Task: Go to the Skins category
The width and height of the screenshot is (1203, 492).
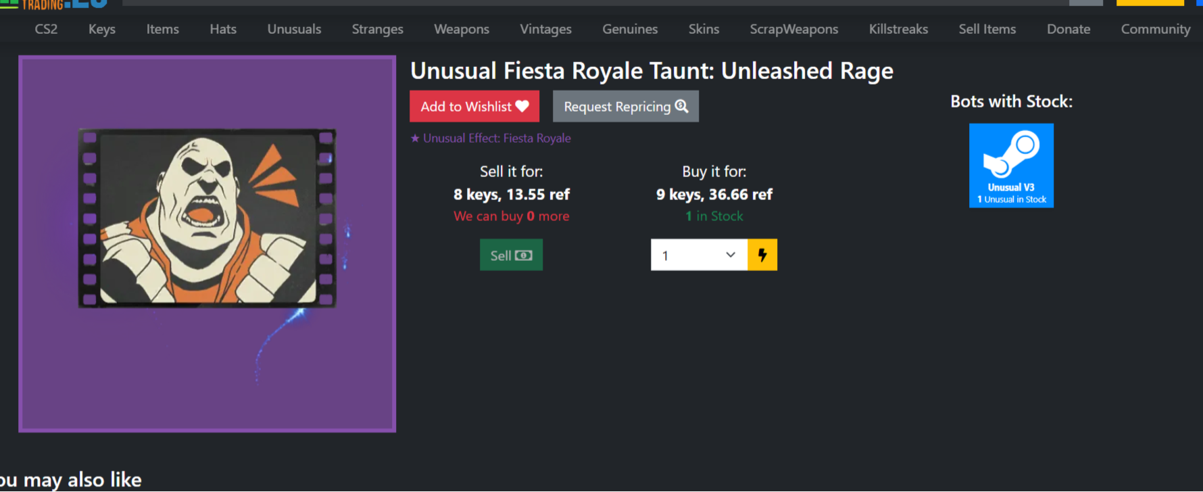Action: click(x=704, y=29)
